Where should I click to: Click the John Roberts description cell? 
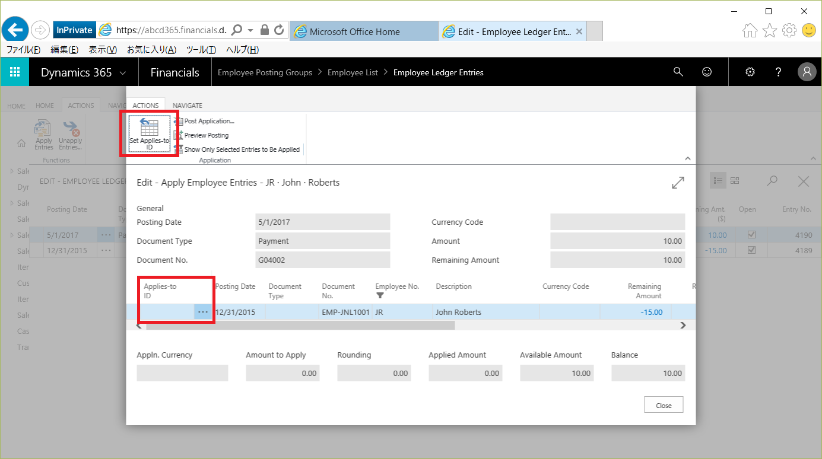485,312
